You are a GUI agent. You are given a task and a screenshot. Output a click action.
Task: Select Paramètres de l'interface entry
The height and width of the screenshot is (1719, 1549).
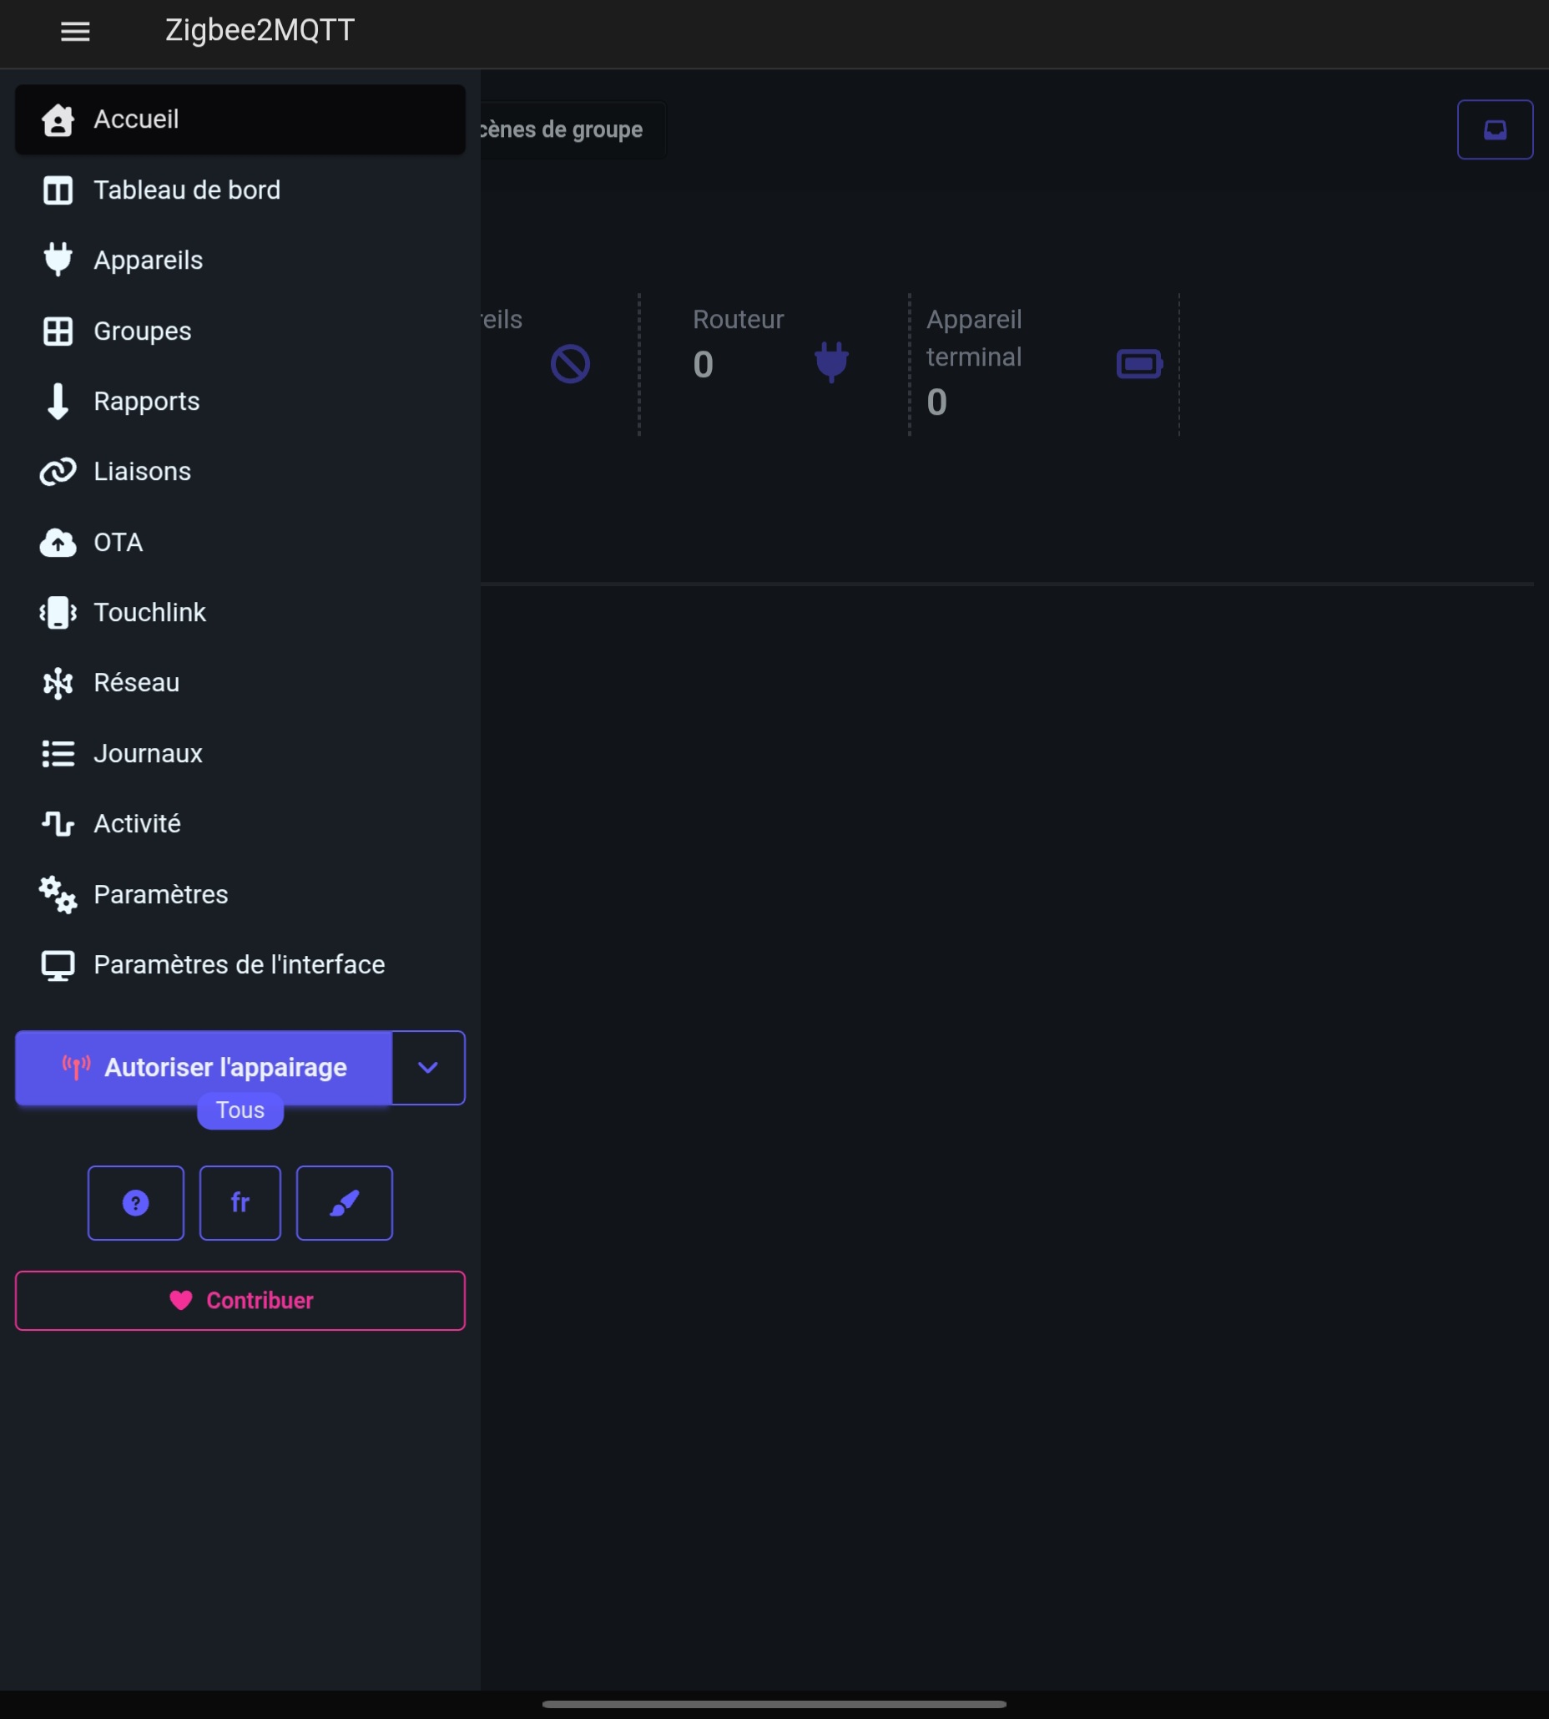click(x=240, y=964)
